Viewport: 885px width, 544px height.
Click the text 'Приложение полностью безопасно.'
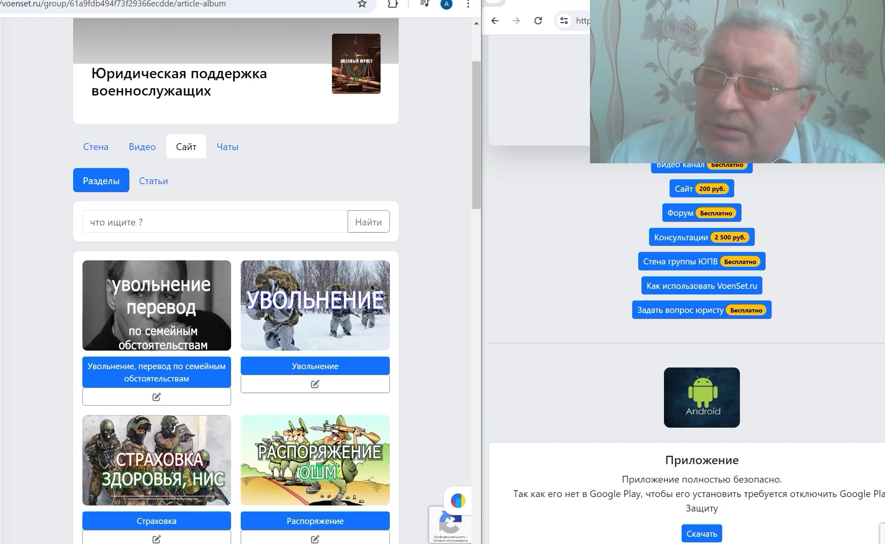pyautogui.click(x=702, y=479)
